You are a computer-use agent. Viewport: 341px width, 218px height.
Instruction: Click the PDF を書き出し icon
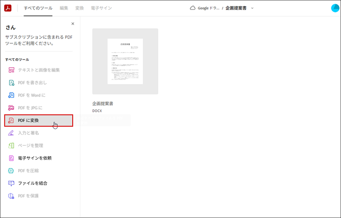click(x=12, y=83)
